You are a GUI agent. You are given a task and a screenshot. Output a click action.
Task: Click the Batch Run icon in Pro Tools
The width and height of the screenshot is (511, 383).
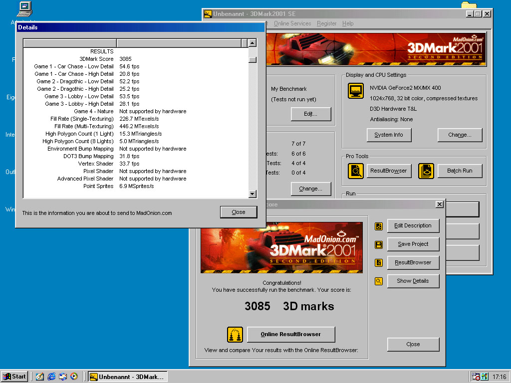click(x=426, y=171)
